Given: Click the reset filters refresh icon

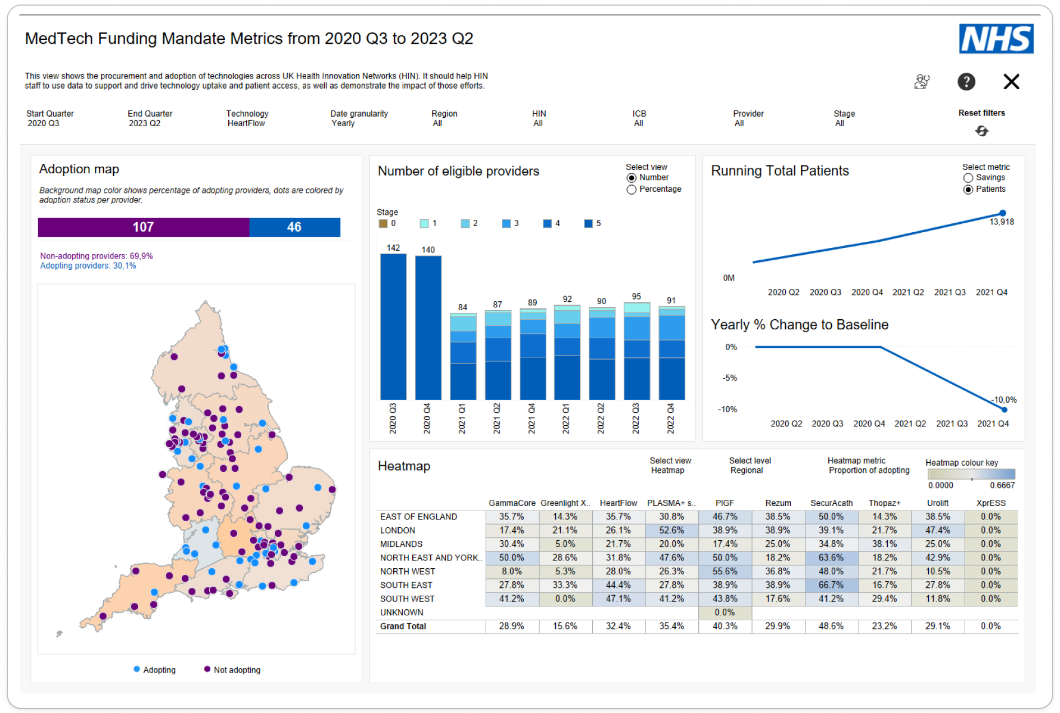Looking at the screenshot, I should coord(981,131).
